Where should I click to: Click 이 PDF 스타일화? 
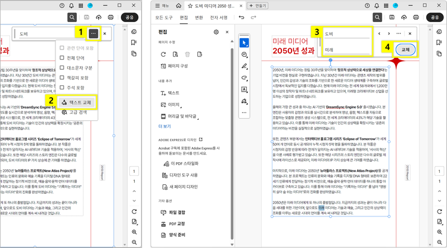[x=181, y=163]
